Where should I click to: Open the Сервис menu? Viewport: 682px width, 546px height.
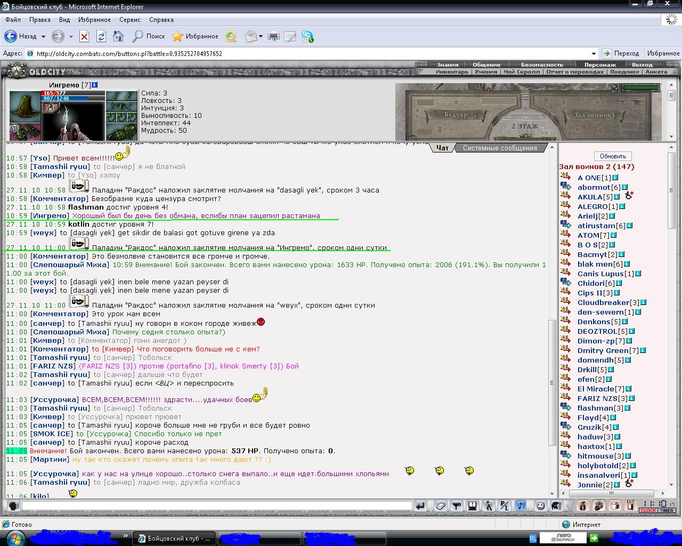point(130,20)
